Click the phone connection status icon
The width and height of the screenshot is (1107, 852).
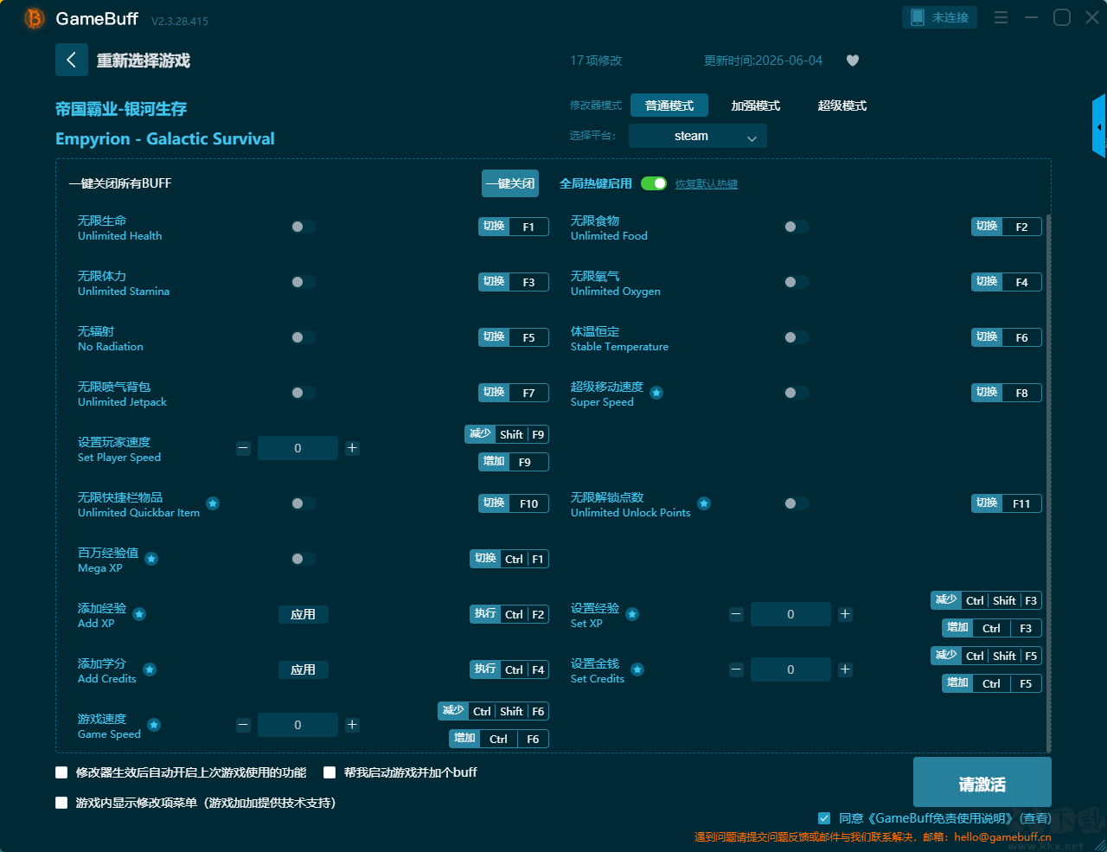click(917, 17)
